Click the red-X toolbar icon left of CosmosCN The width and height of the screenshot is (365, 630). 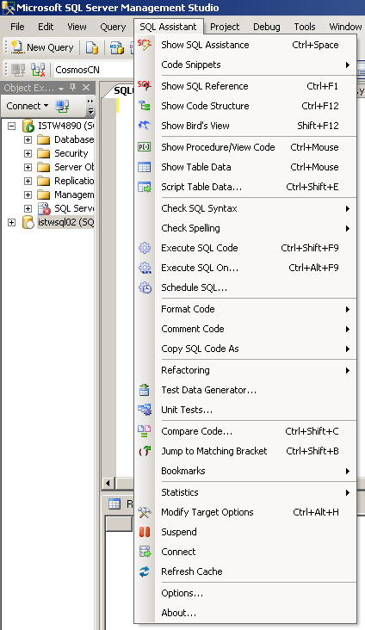click(x=38, y=70)
